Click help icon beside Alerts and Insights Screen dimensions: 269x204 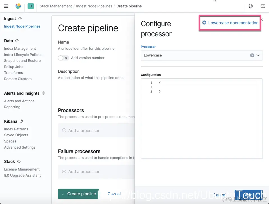click(43, 93)
